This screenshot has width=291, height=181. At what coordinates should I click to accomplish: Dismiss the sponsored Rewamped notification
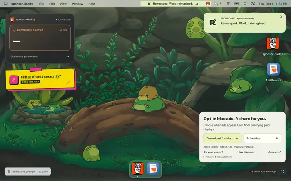coord(281,17)
